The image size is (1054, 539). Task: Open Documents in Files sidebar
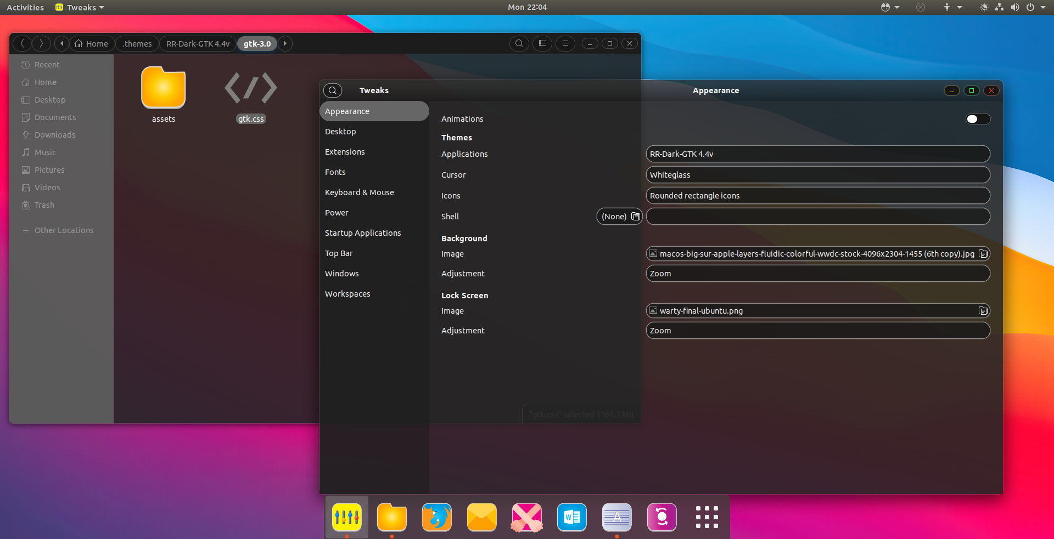(x=61, y=117)
